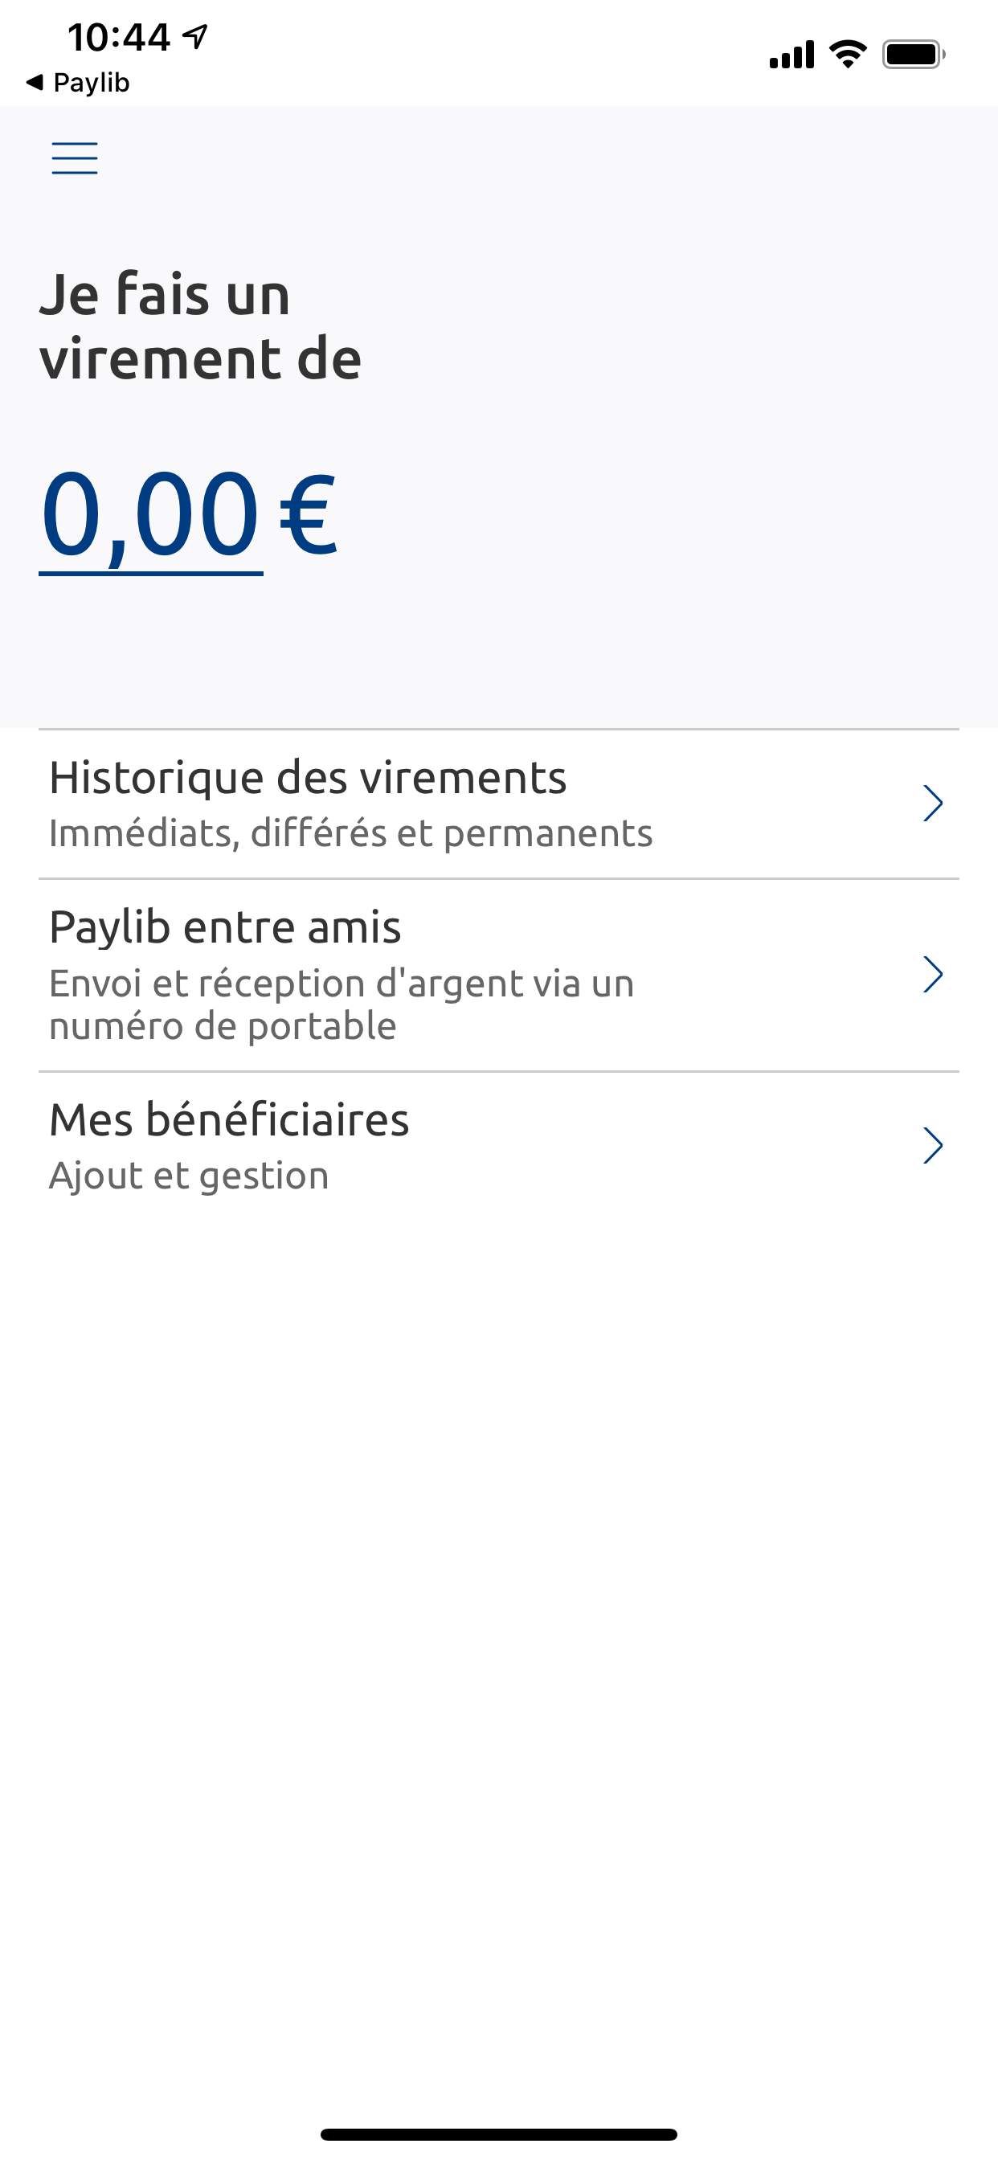Tap "Immédiats, différés et permanents" subtitle
The image size is (998, 2160).
[x=350, y=833]
